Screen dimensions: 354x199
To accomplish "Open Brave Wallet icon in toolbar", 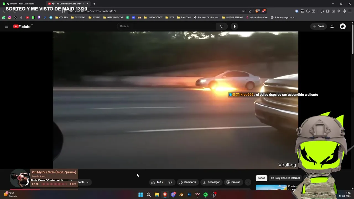I will (x=333, y=11).
